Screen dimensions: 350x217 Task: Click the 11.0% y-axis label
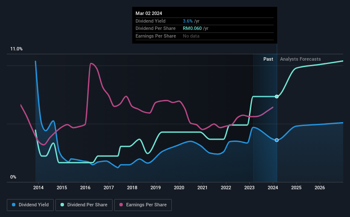pos(16,49)
